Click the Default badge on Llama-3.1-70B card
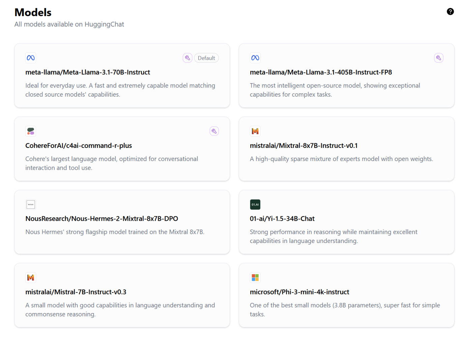 coord(206,58)
